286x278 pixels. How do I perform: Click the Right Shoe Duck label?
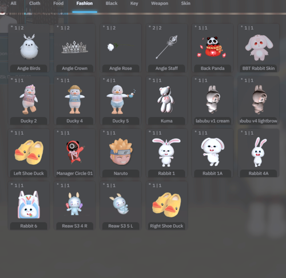[166, 226]
